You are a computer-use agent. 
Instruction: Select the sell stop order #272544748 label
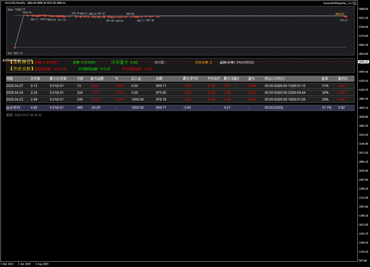pos(17,60)
